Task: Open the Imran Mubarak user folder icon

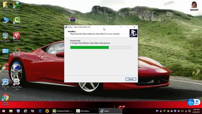Action: [5, 7]
